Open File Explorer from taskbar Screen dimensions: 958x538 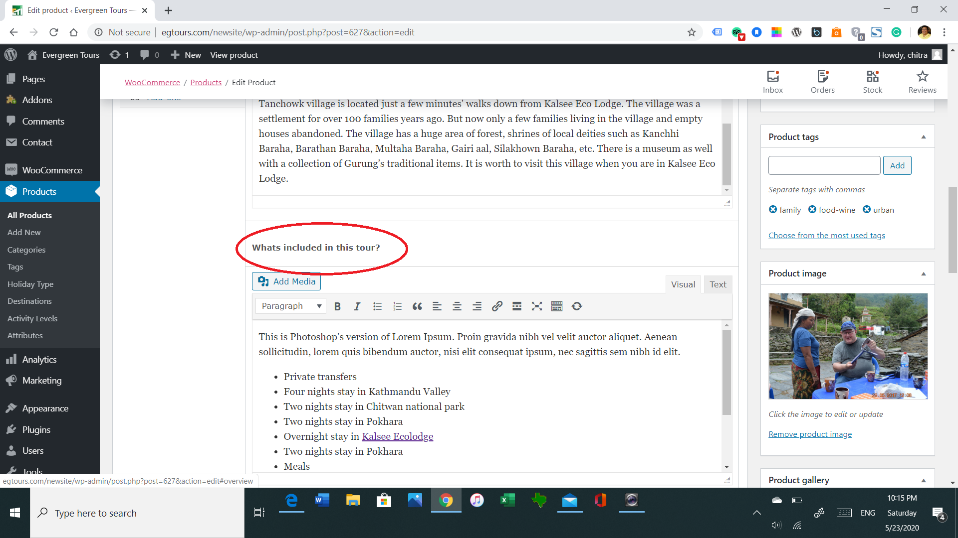click(x=353, y=500)
